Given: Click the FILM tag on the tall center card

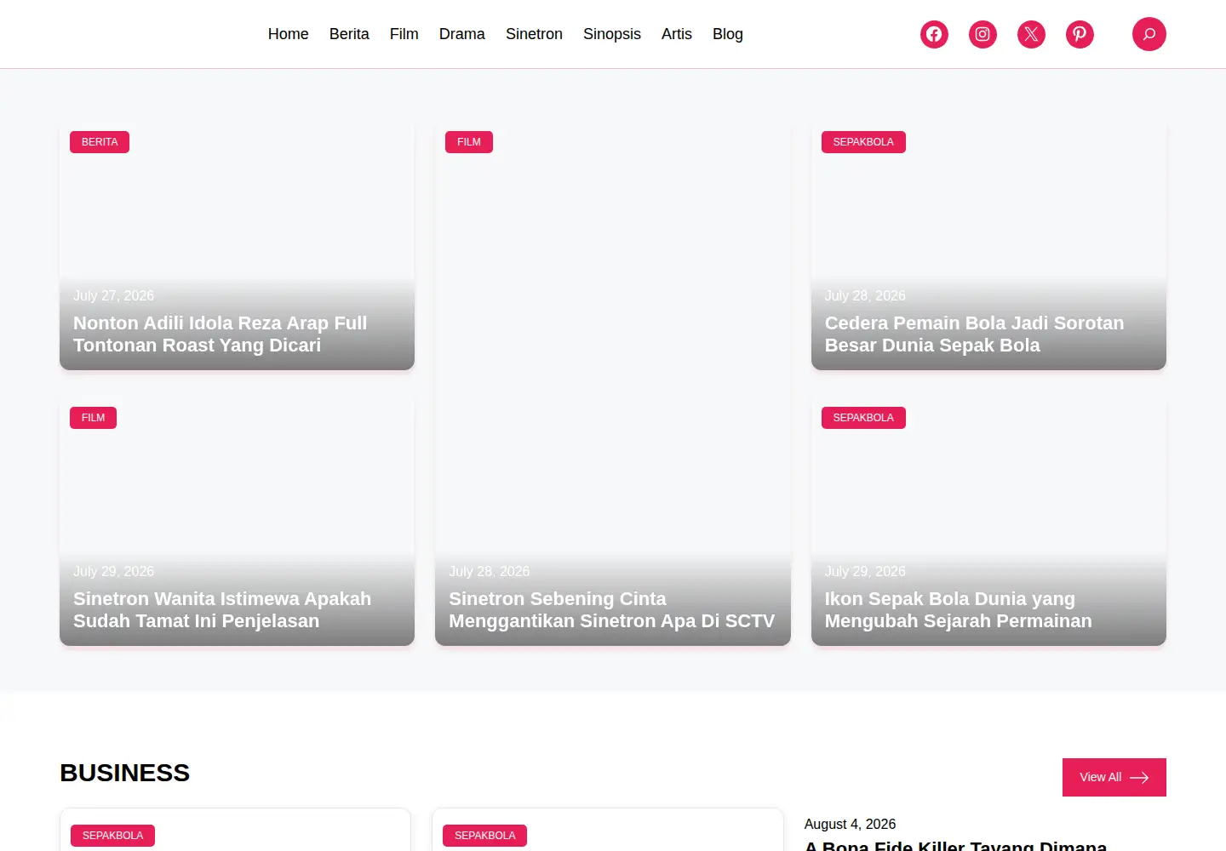Looking at the screenshot, I should (x=469, y=142).
